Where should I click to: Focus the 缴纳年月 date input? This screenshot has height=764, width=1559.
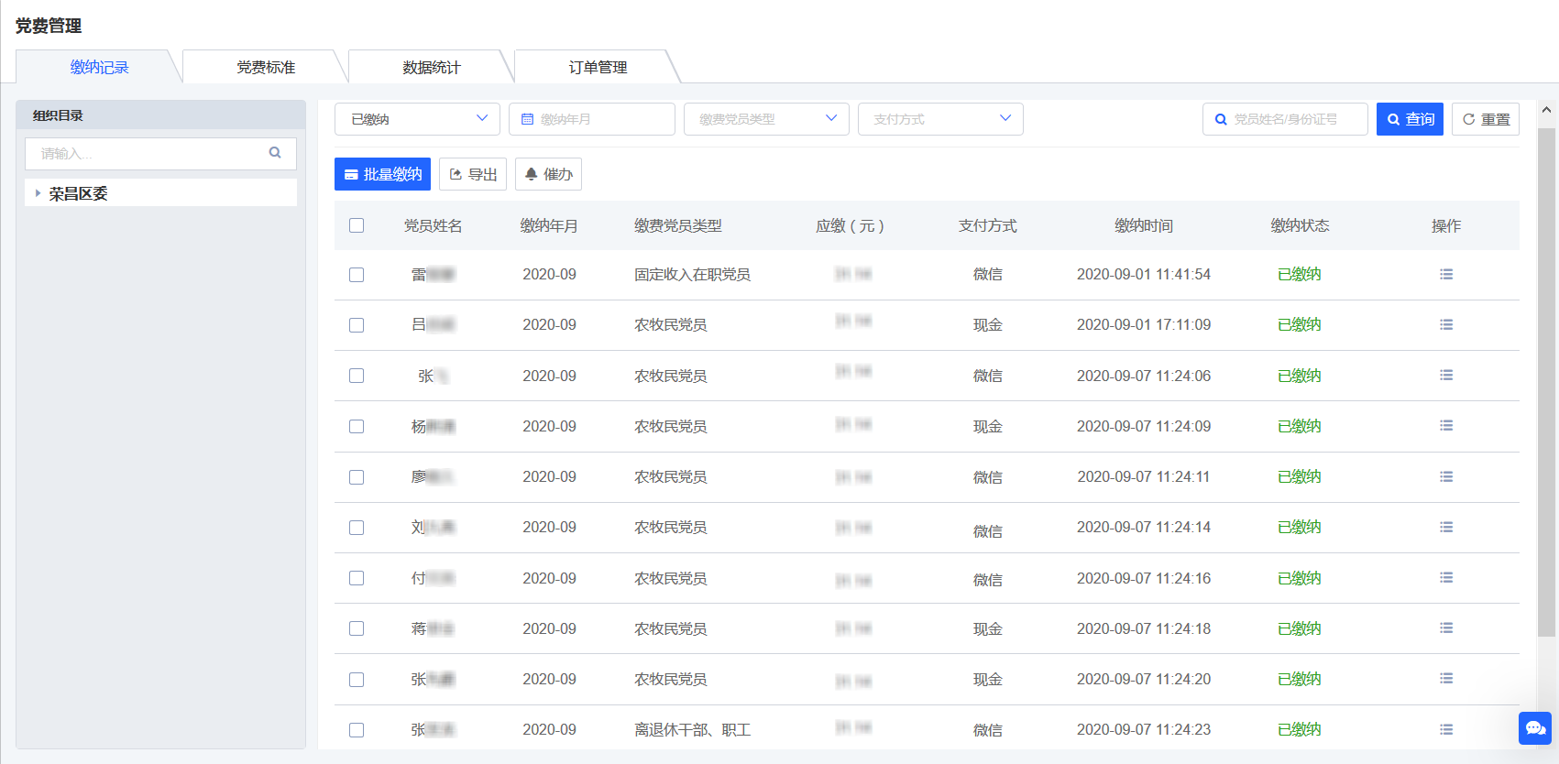[x=592, y=119]
